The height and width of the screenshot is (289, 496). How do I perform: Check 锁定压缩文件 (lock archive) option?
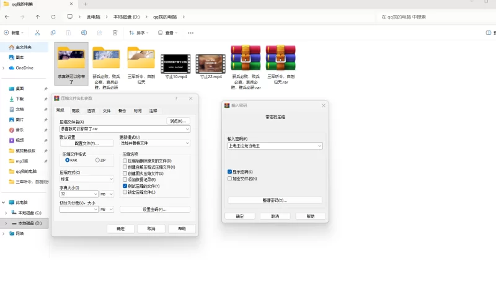125,192
